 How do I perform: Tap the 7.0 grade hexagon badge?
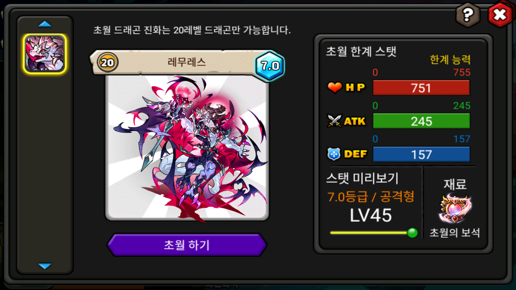click(x=270, y=66)
